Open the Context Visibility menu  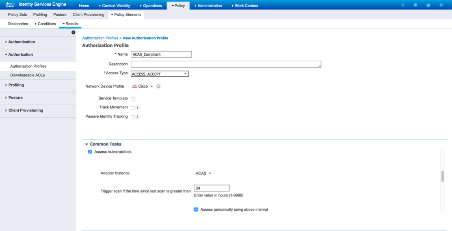pos(115,5)
